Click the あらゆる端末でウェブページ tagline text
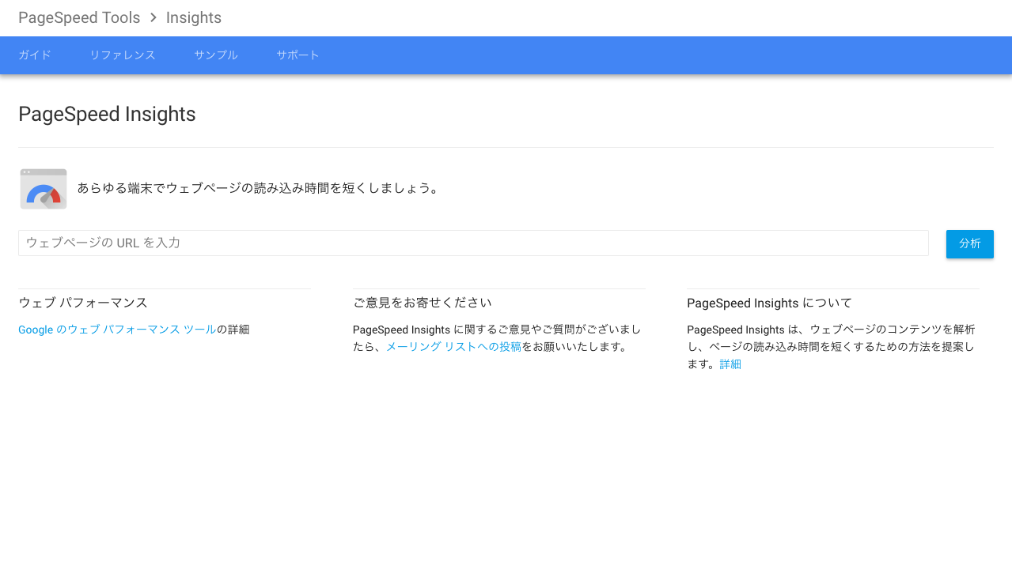 click(259, 188)
